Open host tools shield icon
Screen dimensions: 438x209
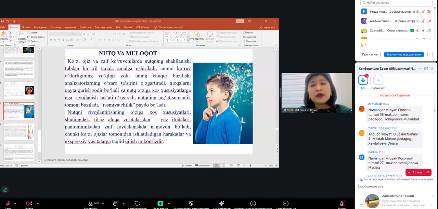click(x=191, y=203)
